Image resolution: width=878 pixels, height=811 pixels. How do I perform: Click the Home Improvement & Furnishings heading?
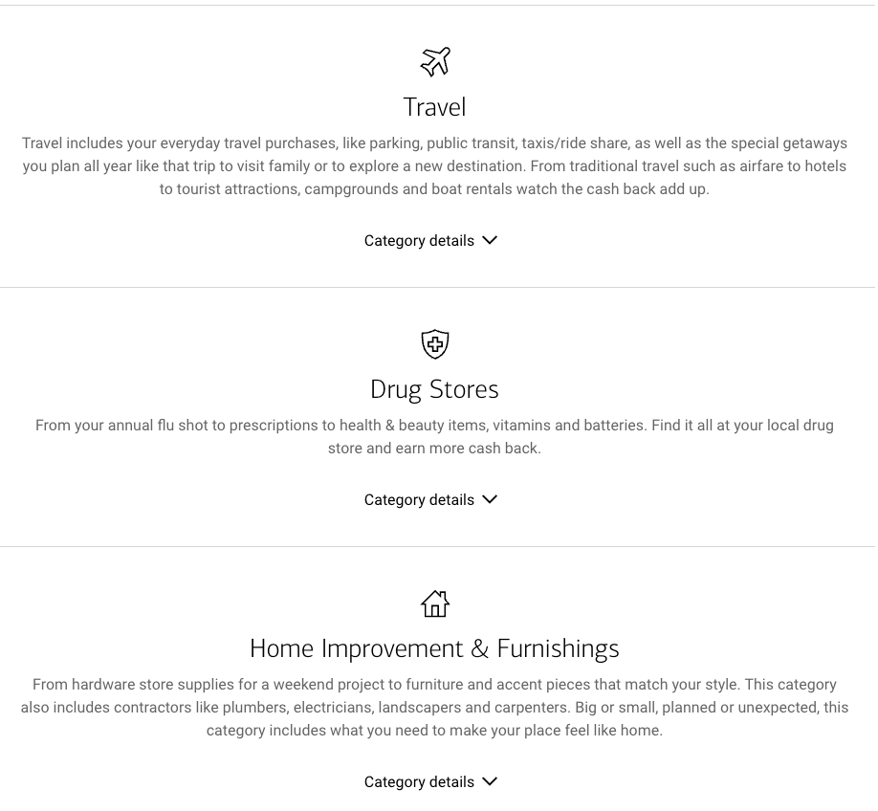(434, 648)
